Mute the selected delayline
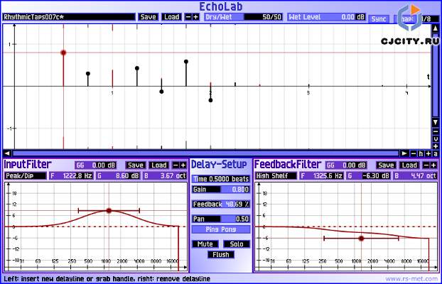The height and width of the screenshot is (284, 442). click(205, 244)
